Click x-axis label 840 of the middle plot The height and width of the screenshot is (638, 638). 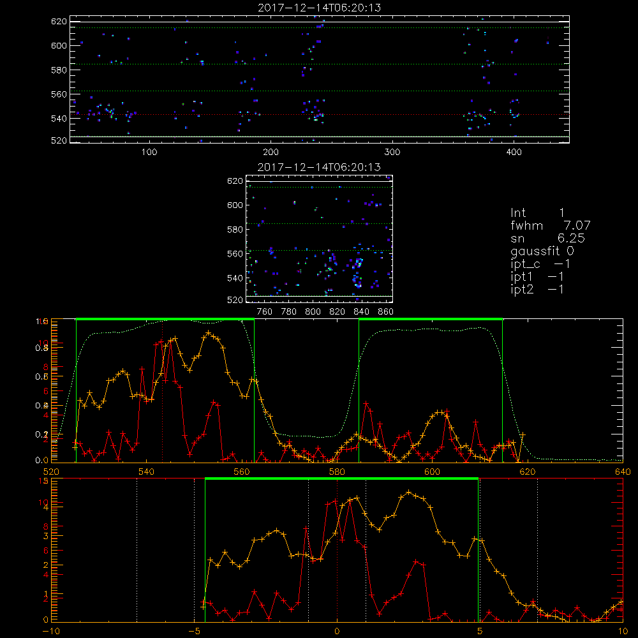pyautogui.click(x=361, y=312)
